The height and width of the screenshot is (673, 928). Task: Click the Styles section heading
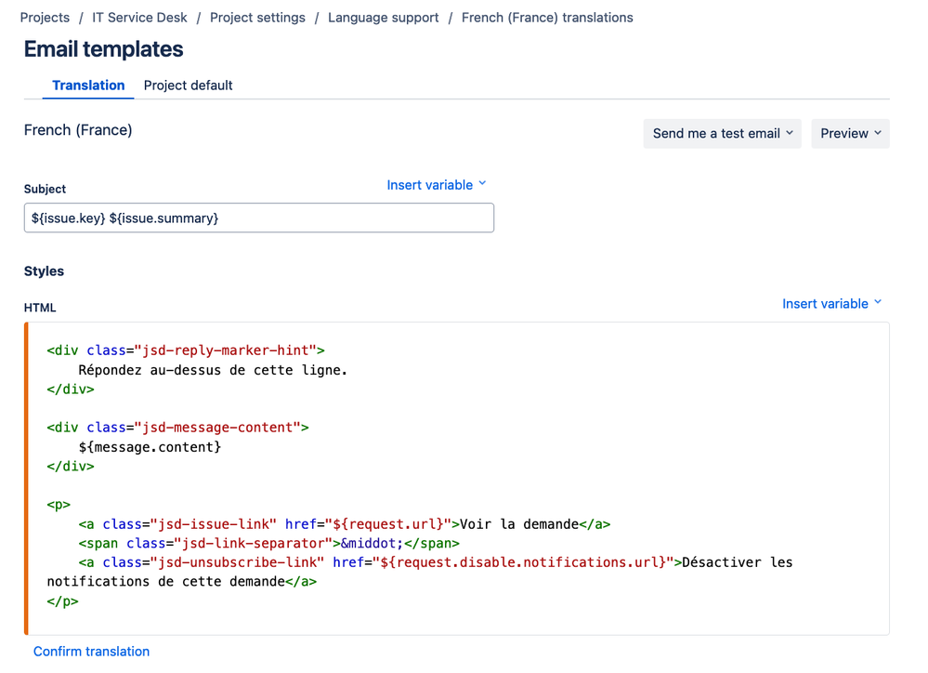click(44, 271)
